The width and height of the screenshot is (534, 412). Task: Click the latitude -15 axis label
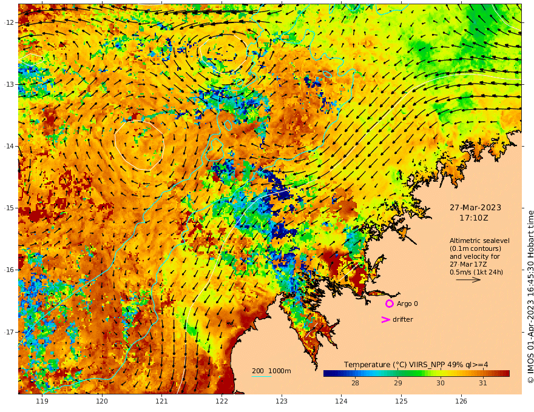tap(9, 208)
